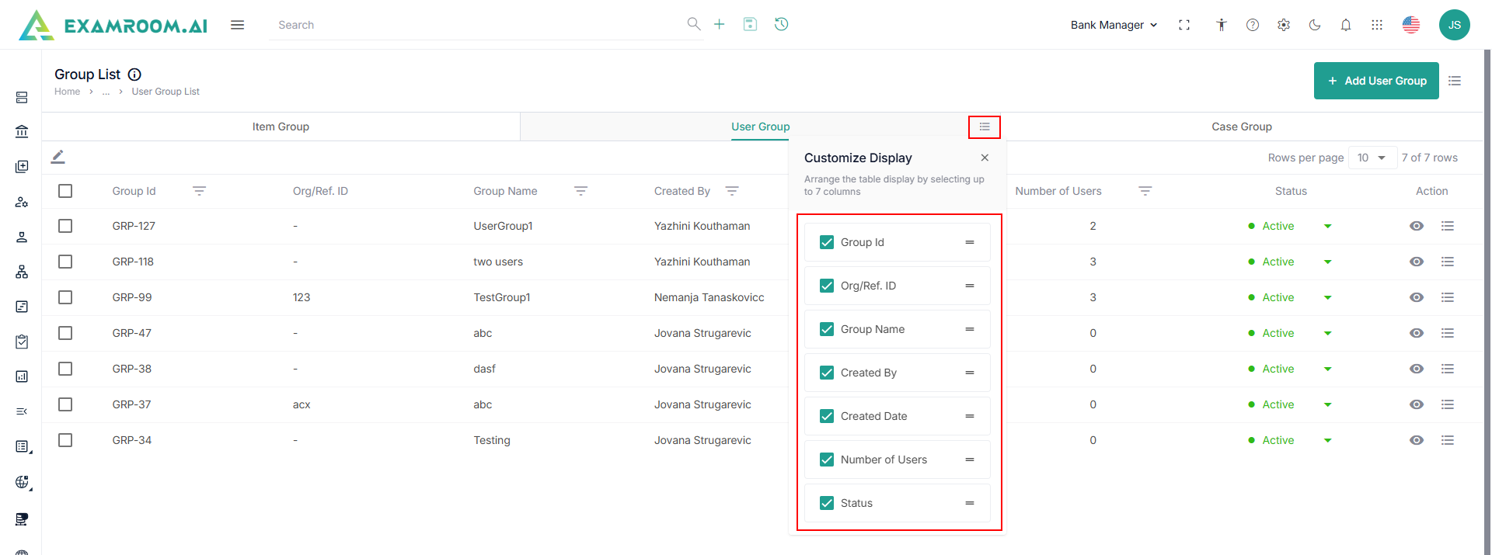Switch to the Case Group tab

(x=1241, y=127)
